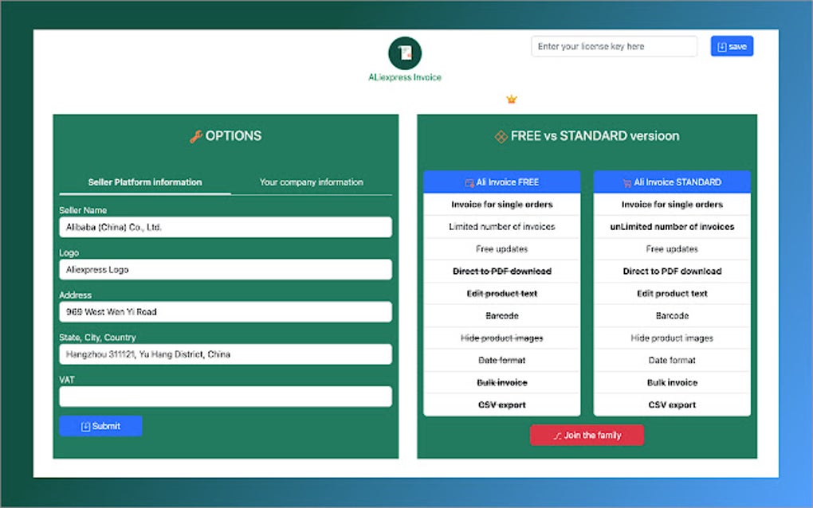Viewport: 813px width, 508px height.
Task: Select the CSV export row in FREE column
Action: pyautogui.click(x=501, y=404)
